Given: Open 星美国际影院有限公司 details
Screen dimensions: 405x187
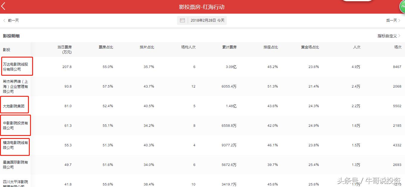Looking at the screenshot, I should tap(15, 164).
